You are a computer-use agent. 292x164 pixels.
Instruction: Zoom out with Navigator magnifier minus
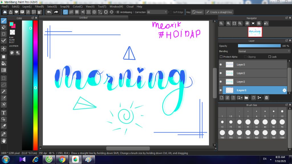pos(240,23)
